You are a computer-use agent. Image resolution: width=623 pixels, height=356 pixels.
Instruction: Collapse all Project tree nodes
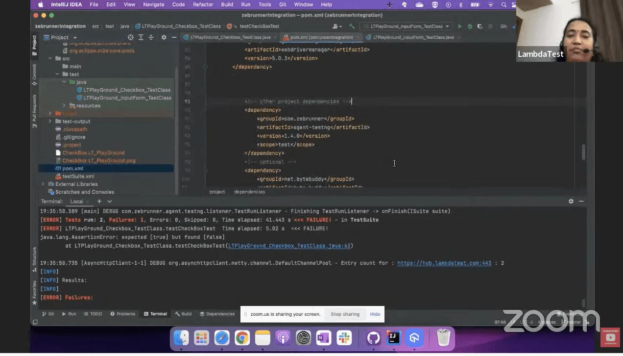click(152, 37)
